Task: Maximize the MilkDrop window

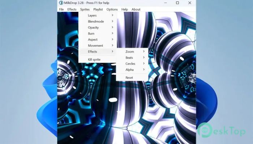Action: (x=177, y=3)
